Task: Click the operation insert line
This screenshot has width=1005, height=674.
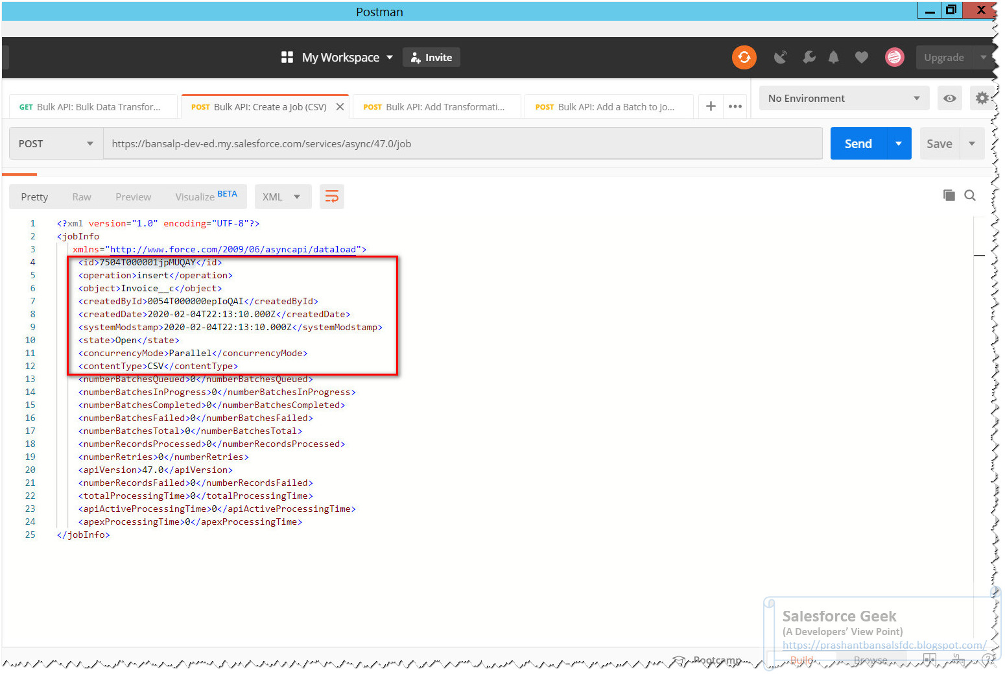Action: 156,275
